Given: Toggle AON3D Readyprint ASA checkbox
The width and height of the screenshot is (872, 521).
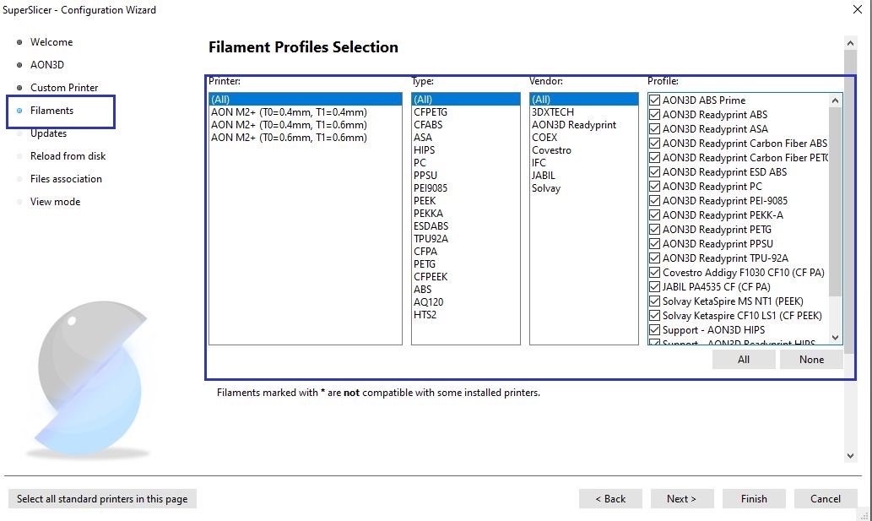Looking at the screenshot, I should pyautogui.click(x=654, y=129).
